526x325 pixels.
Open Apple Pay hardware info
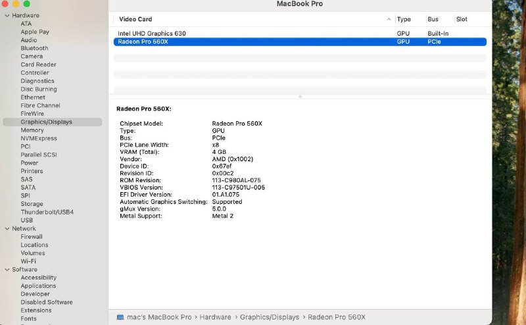coord(35,32)
